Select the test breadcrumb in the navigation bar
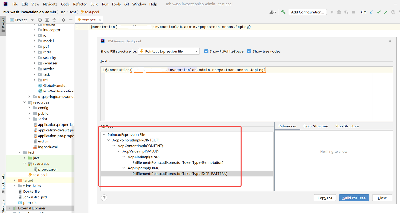 73,12
